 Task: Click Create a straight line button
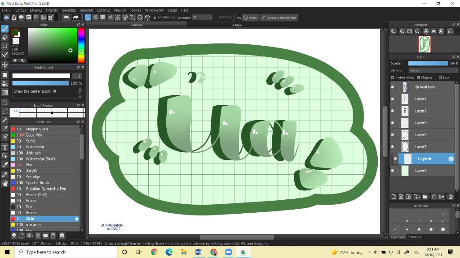(279, 17)
